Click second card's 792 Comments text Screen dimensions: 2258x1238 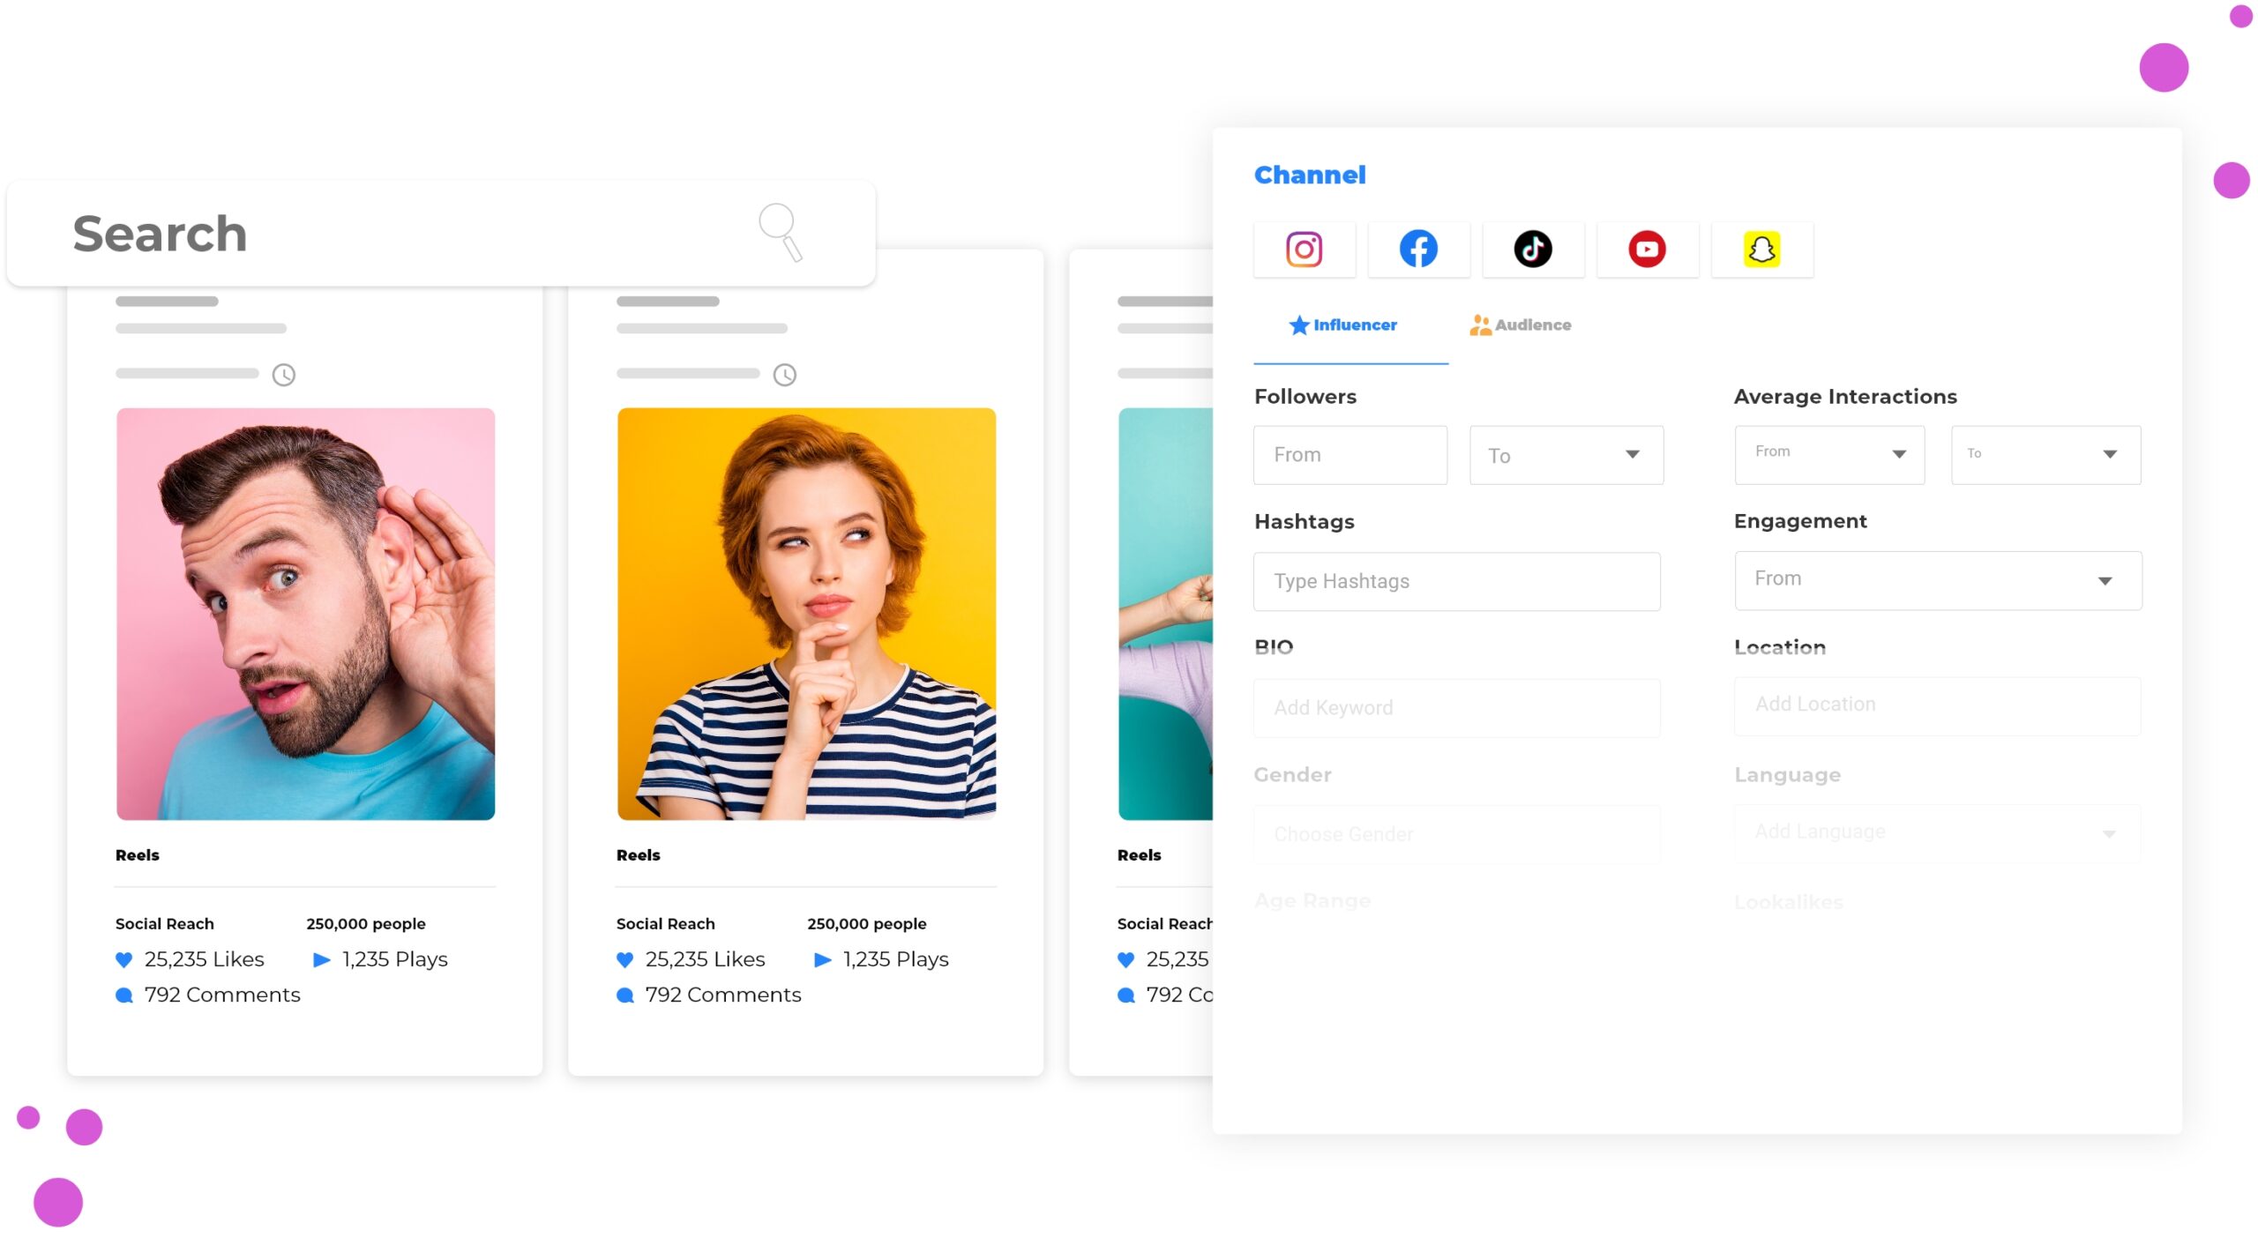click(x=723, y=996)
